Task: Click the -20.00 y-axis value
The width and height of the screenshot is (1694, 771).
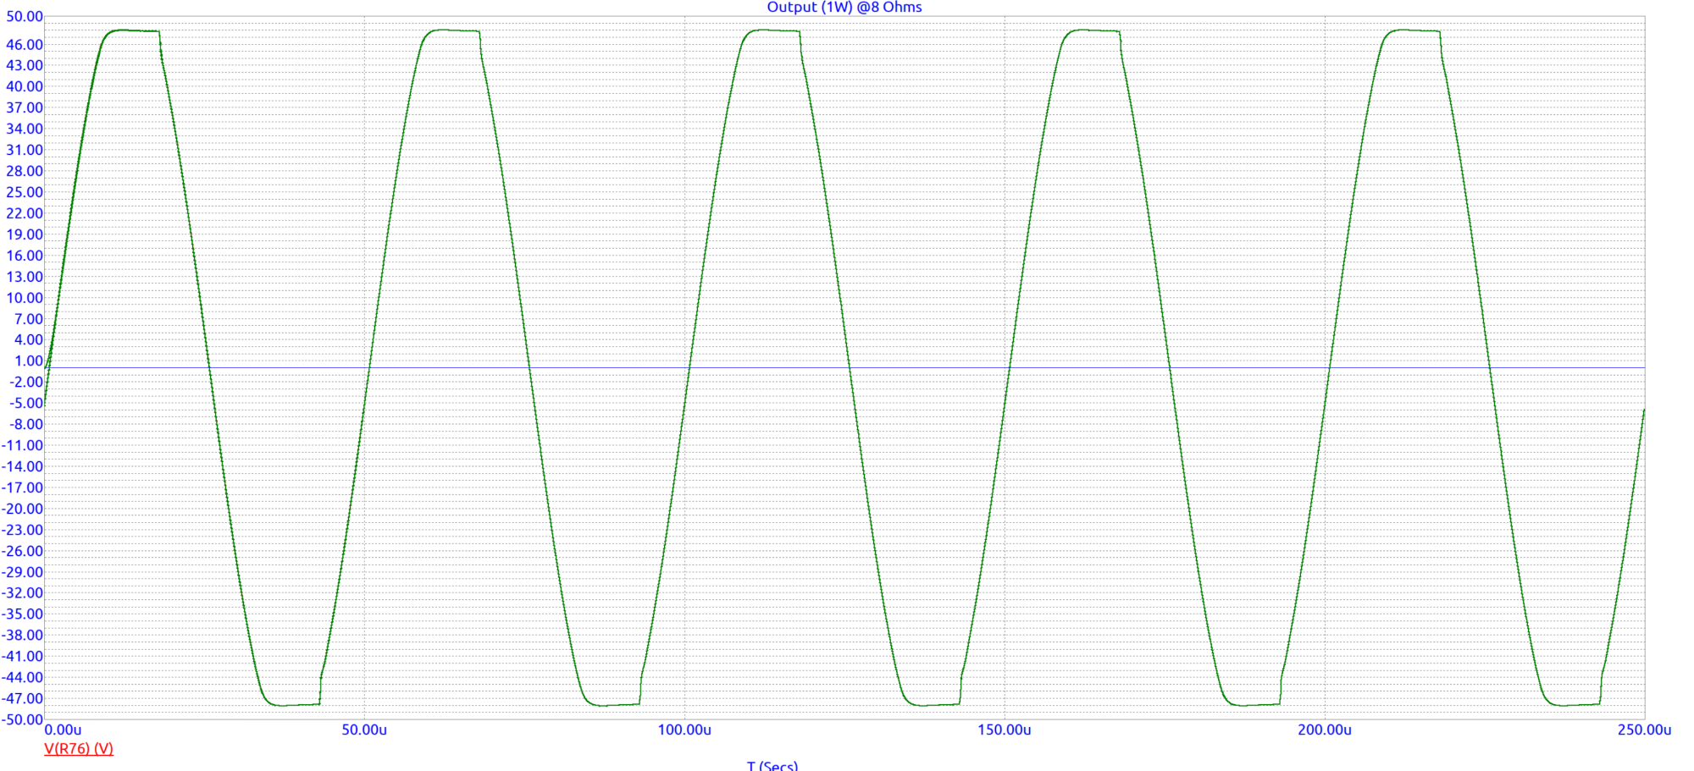Action: pyautogui.click(x=22, y=509)
